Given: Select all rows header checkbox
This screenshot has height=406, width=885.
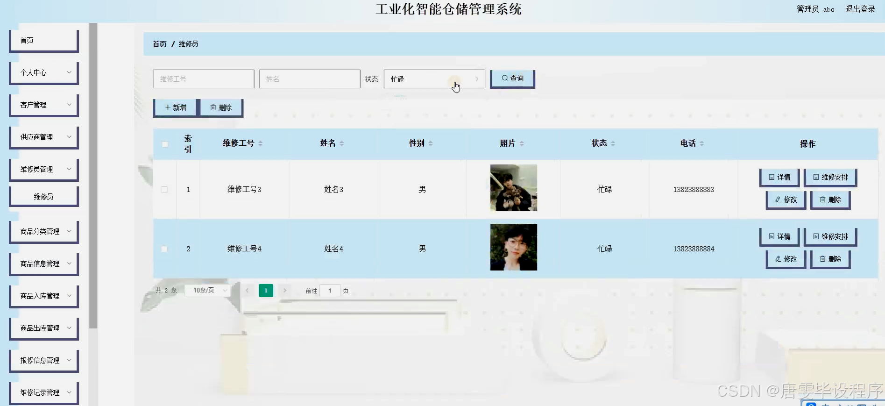Looking at the screenshot, I should click(x=165, y=144).
